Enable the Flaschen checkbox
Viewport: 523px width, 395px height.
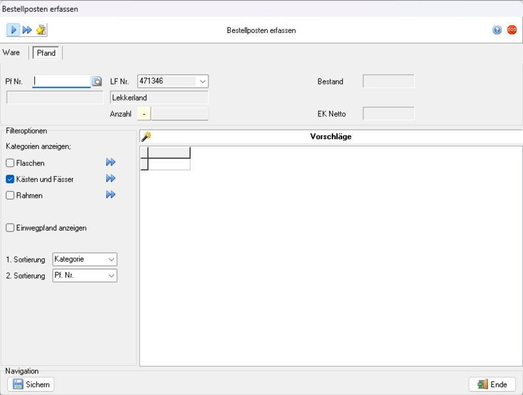coord(10,163)
